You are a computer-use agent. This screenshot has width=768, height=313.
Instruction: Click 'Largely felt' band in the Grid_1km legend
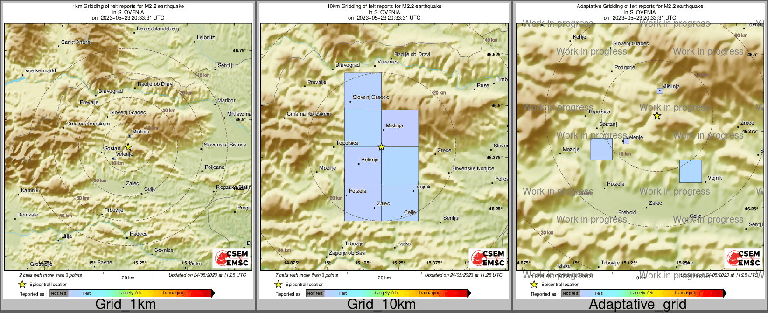click(130, 293)
